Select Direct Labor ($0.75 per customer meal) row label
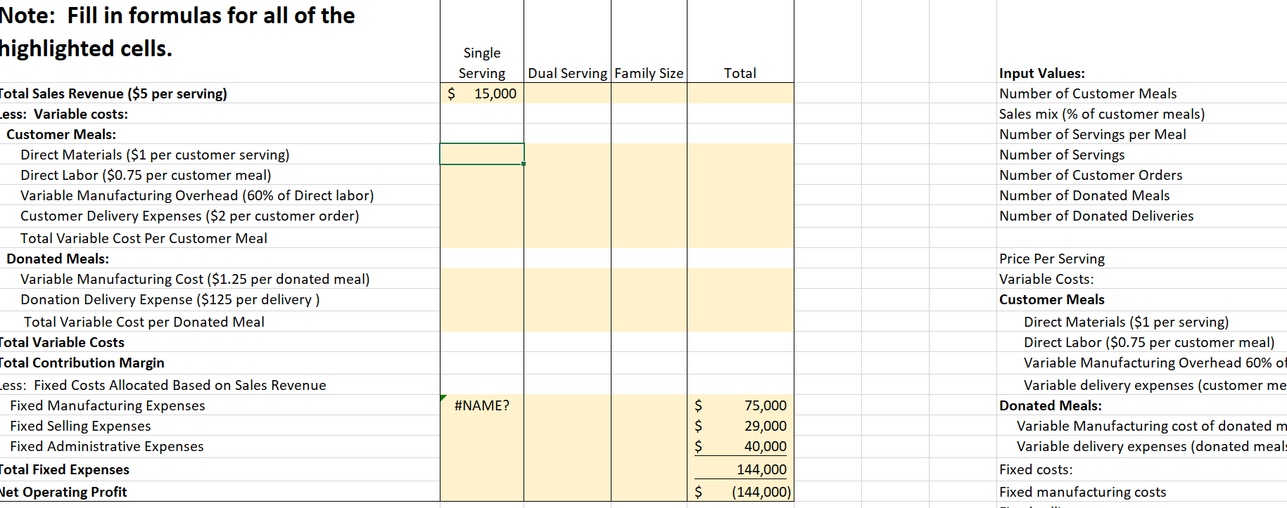Screen dimensions: 1287x508 146,175
